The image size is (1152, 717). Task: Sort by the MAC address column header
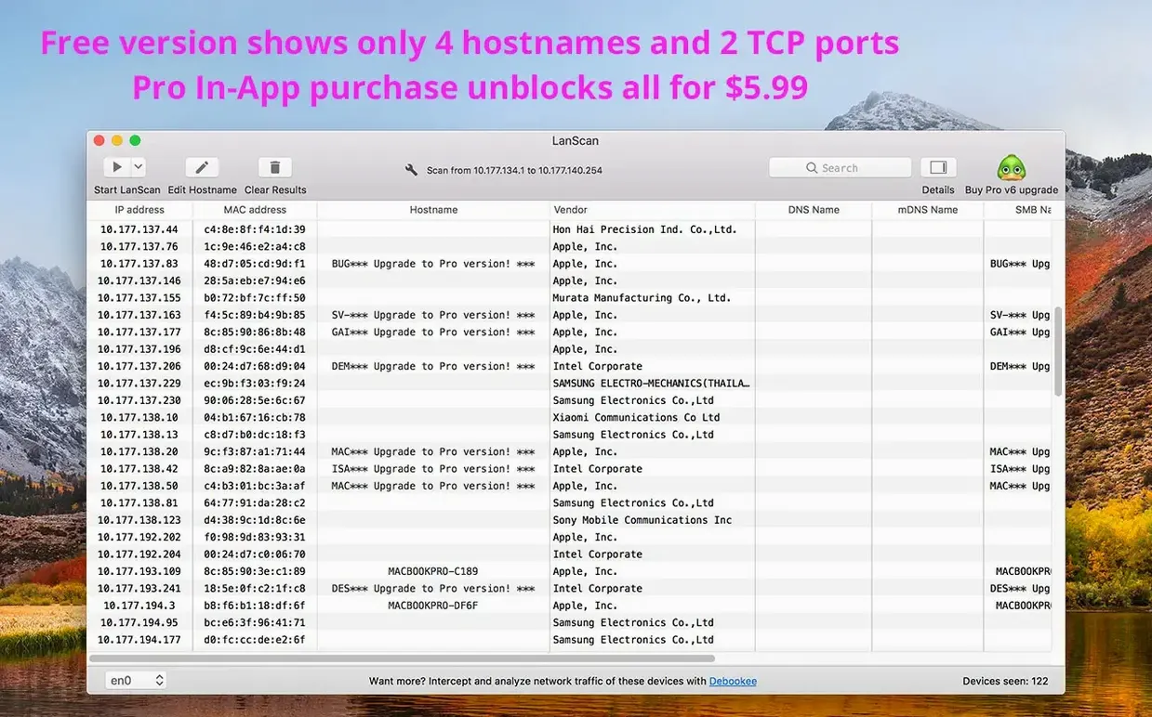click(255, 210)
